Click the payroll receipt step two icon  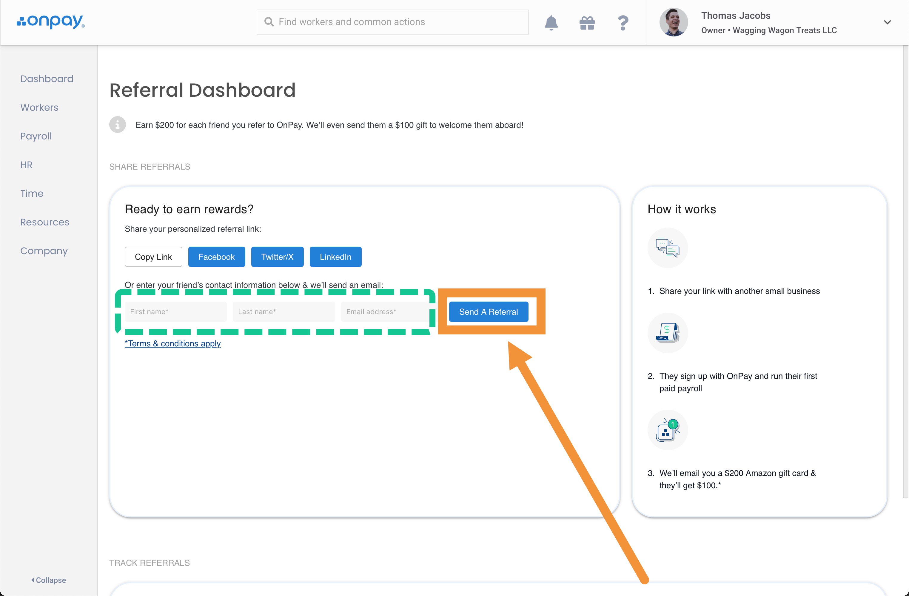click(x=667, y=333)
